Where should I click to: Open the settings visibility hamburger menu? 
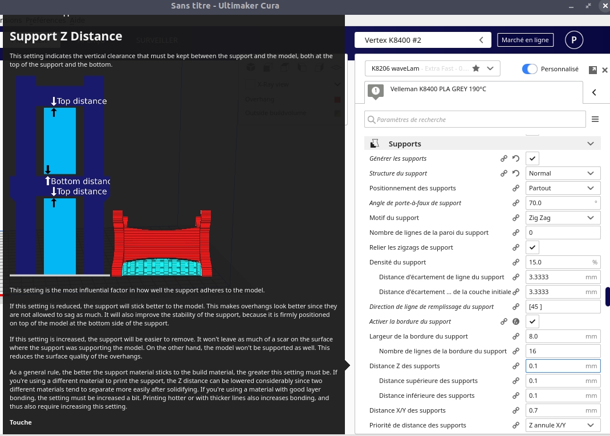point(595,120)
